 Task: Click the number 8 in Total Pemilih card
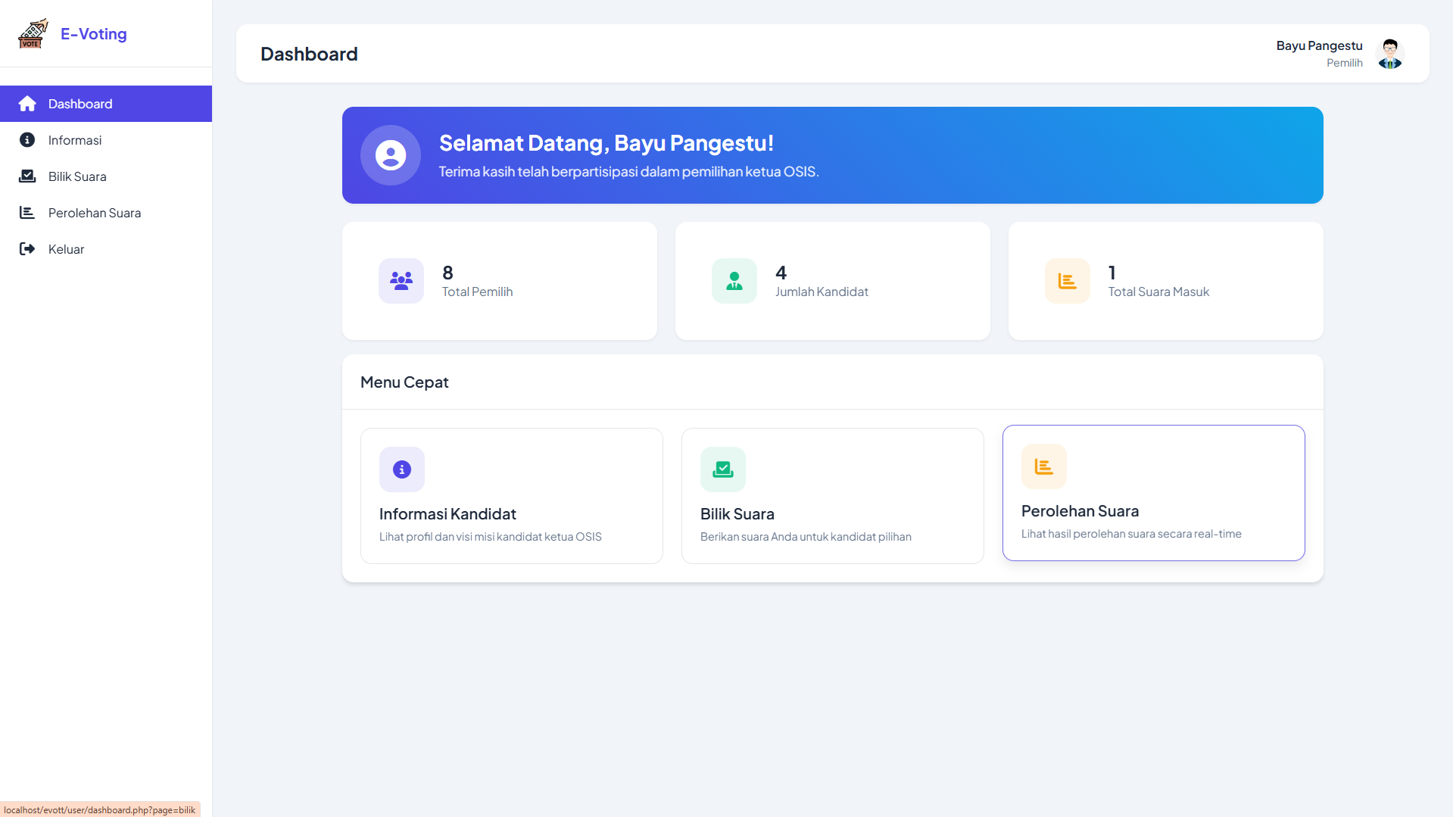point(447,273)
